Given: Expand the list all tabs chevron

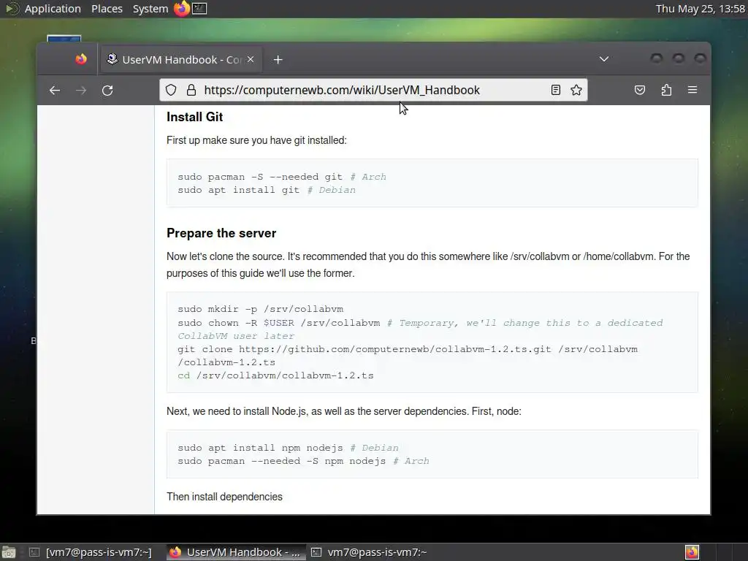Looking at the screenshot, I should 604,59.
